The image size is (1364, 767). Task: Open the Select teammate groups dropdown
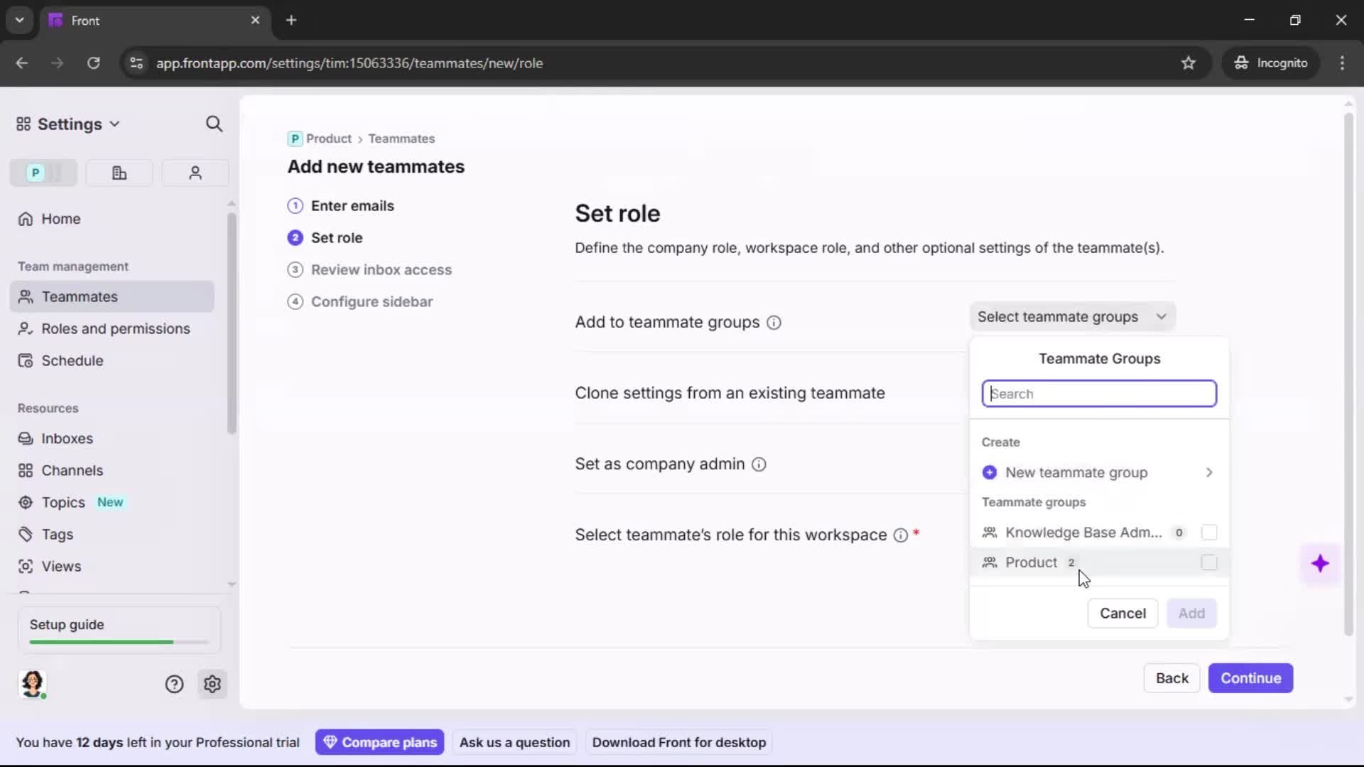(1072, 317)
